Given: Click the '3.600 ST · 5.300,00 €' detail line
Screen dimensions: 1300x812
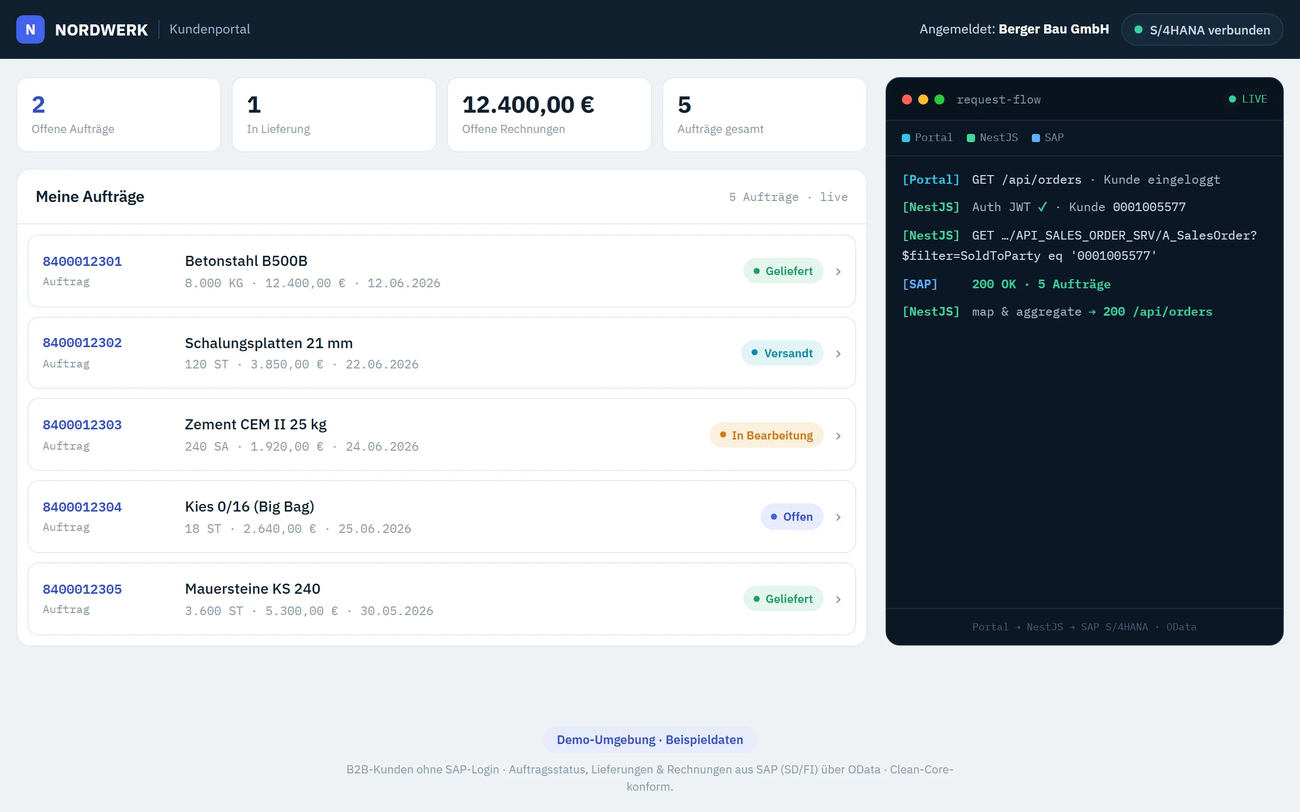Looking at the screenshot, I should coord(309,611).
